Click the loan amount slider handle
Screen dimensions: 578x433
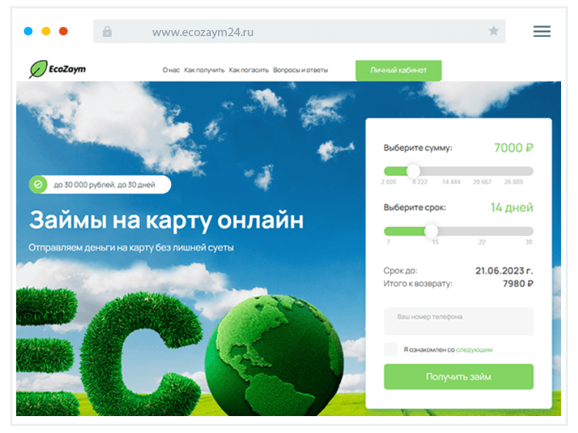pos(413,171)
